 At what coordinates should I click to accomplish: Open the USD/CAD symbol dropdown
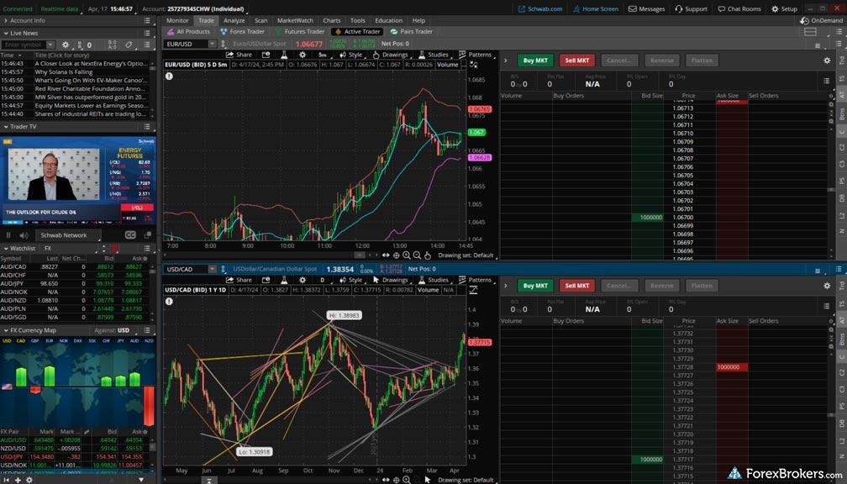tap(212, 269)
